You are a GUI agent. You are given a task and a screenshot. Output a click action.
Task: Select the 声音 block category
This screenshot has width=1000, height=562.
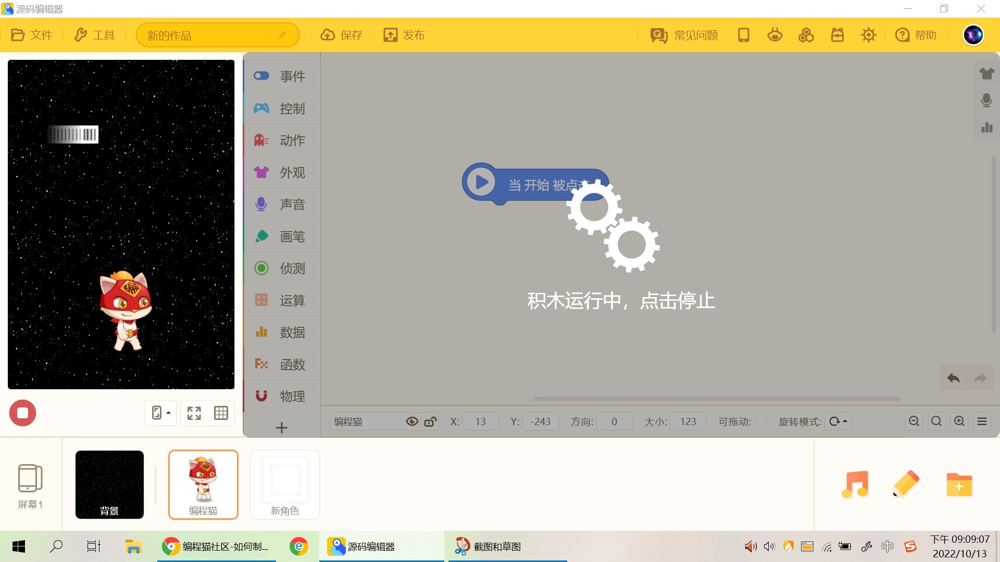point(282,204)
